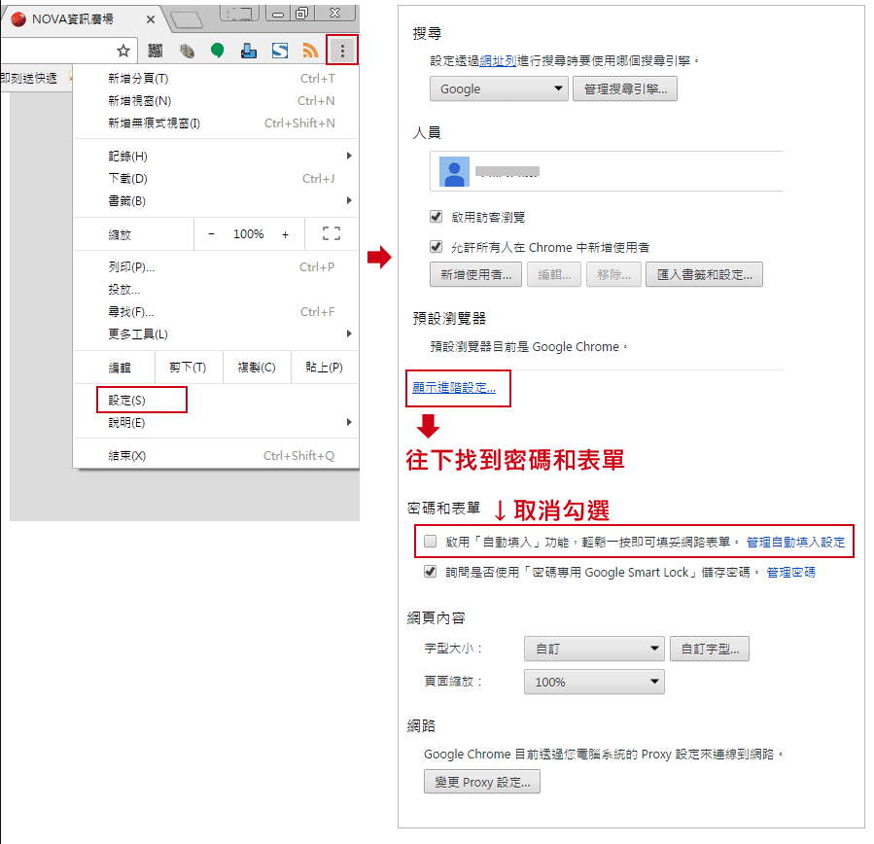
Task: Open a new blank tab
Action: coord(186,20)
